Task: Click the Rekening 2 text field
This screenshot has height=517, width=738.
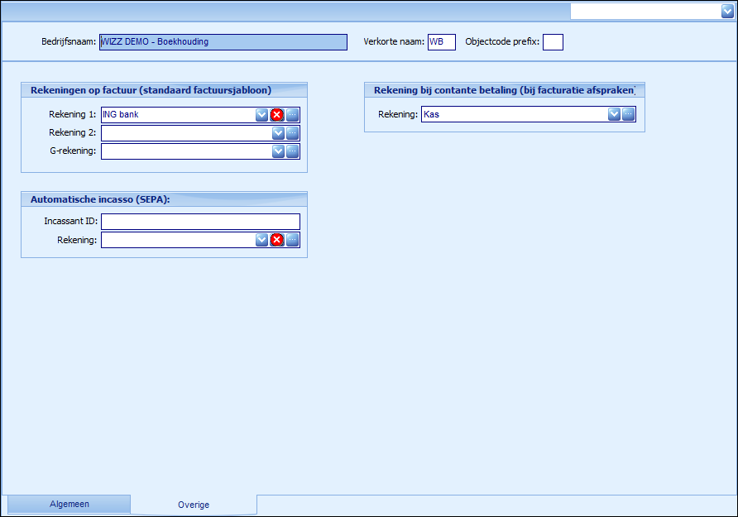Action: pos(186,133)
